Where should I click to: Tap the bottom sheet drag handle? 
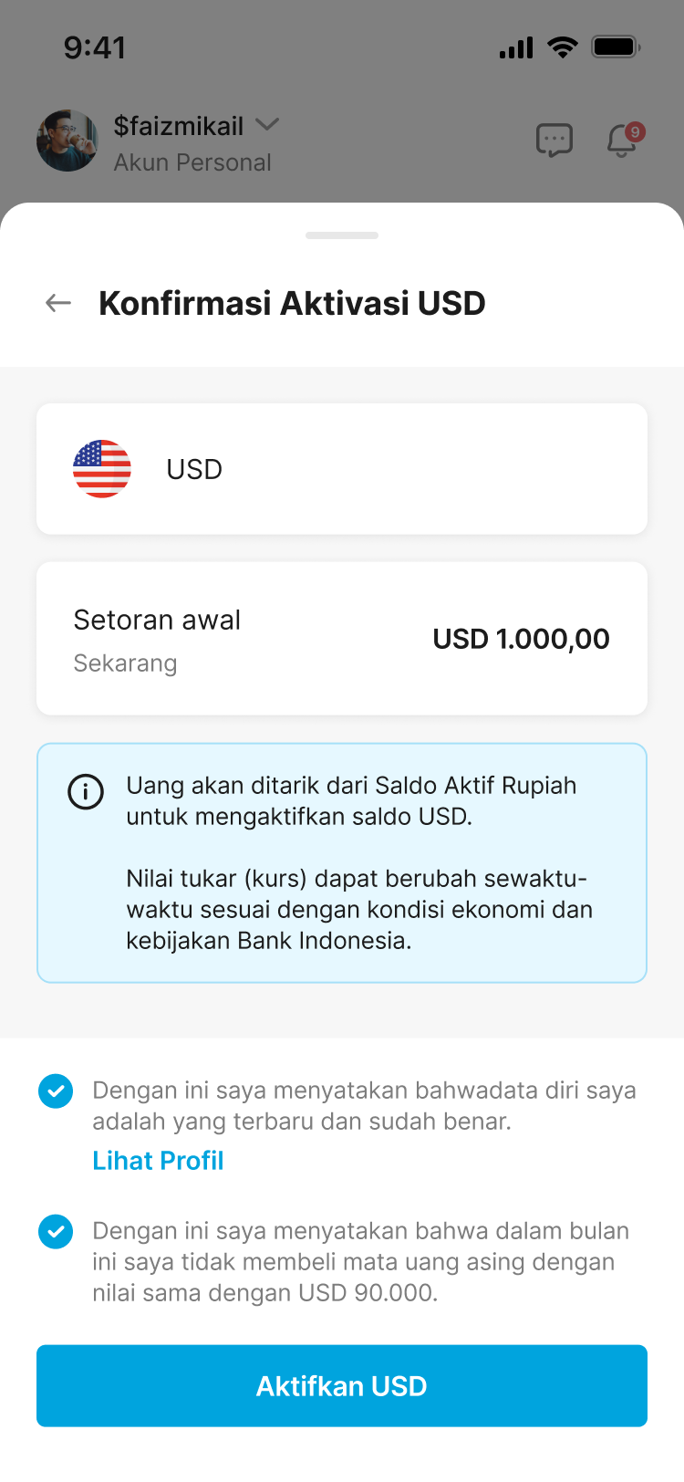click(x=342, y=235)
